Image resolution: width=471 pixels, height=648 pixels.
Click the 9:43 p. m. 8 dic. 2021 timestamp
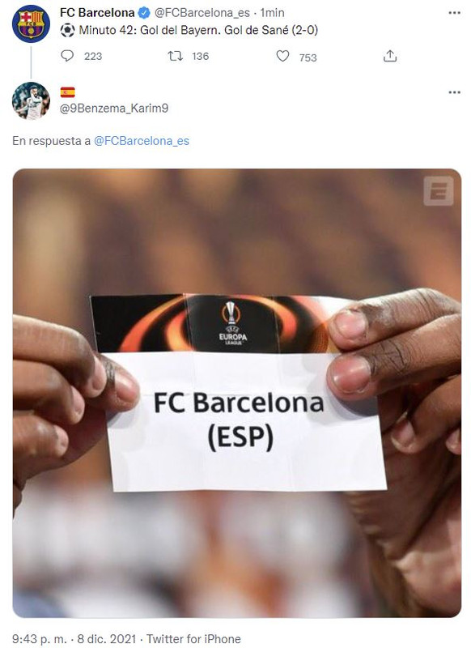(x=74, y=638)
